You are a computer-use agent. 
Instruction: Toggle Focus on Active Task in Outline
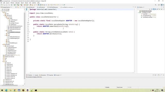tap(150, 9)
